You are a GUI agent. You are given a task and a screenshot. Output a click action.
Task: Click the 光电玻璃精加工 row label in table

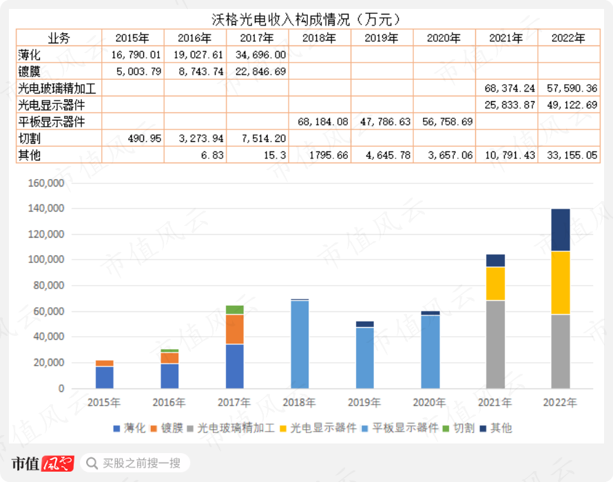(56, 88)
